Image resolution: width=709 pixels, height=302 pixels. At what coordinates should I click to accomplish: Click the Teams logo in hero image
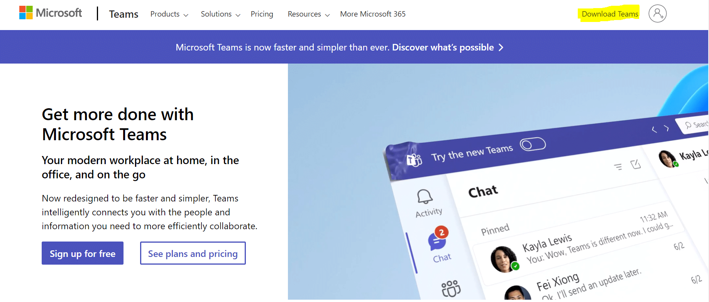pos(414,159)
